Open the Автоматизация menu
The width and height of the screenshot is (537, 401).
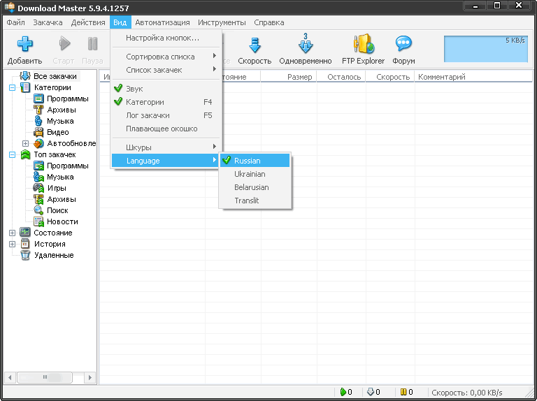coord(162,22)
